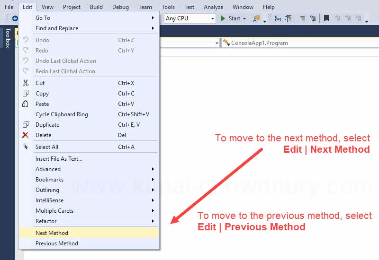Open the Debug menu
This screenshot has height=260, width=379.
tap(120, 7)
